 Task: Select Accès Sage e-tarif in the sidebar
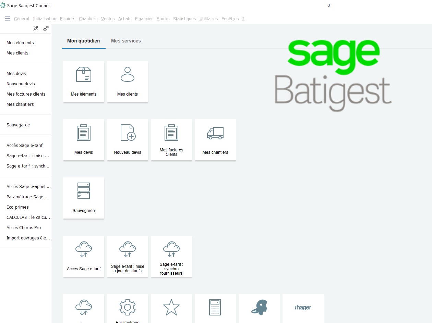pyautogui.click(x=25, y=146)
